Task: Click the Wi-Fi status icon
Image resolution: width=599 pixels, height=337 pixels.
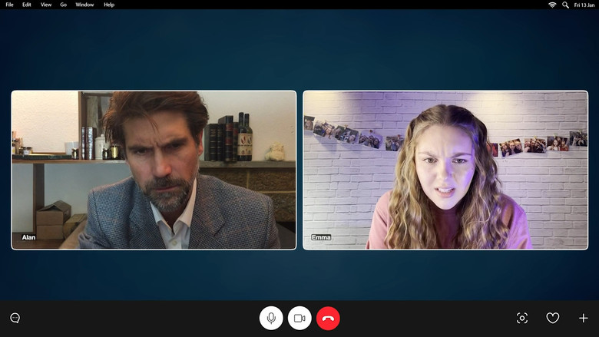Action: 552,5
